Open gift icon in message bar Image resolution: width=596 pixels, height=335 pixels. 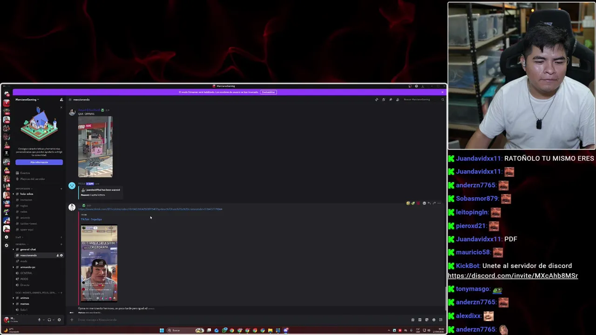413,320
